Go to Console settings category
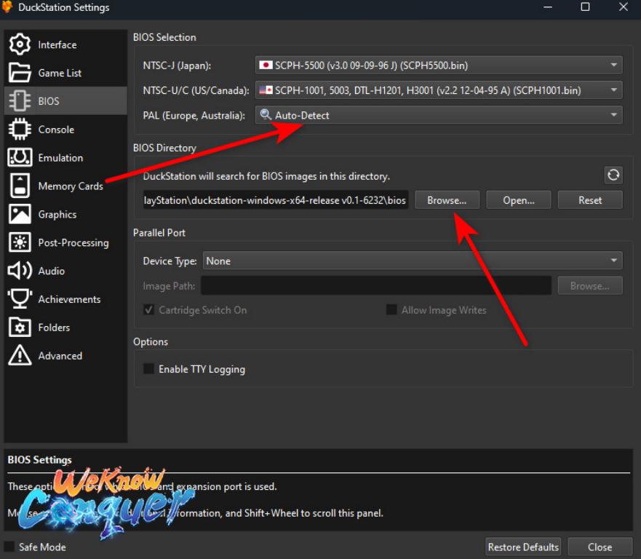Screen dimensions: 641x559 coord(65,130)
